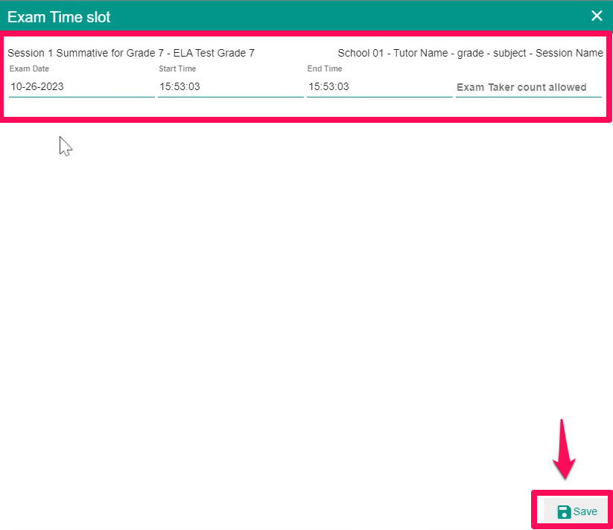
Task: Click the Start Time label
Action: [x=177, y=68]
